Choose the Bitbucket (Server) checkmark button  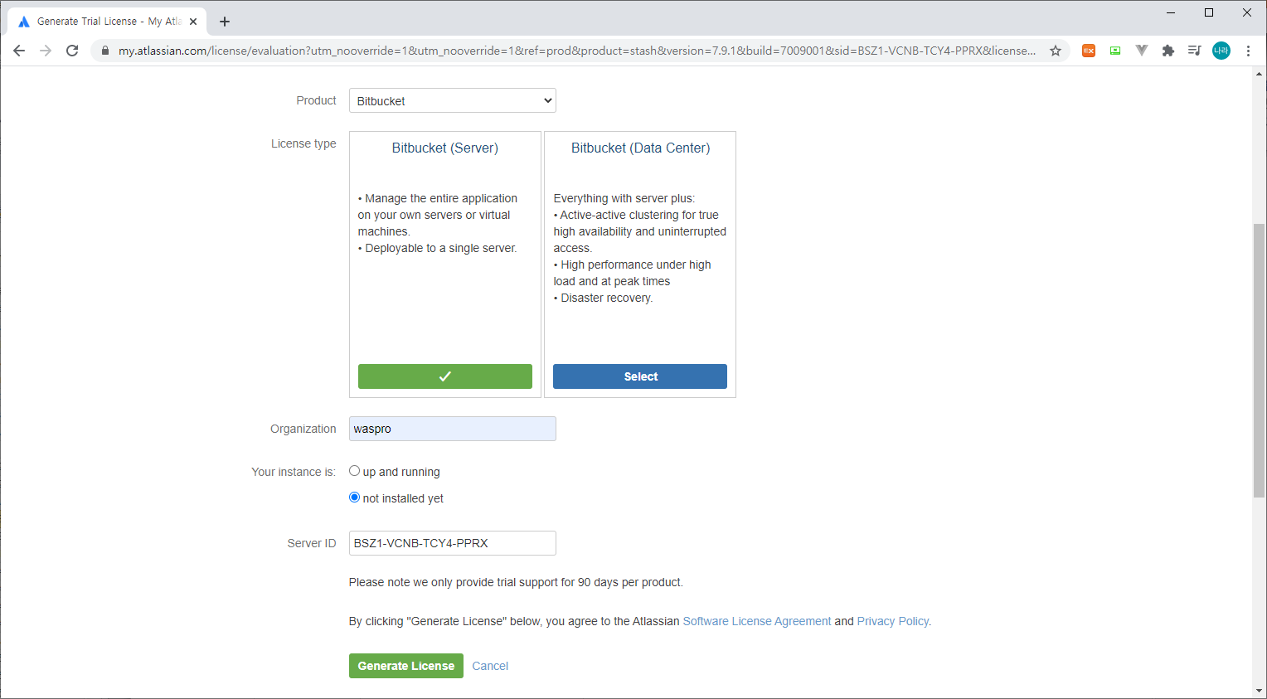(x=445, y=376)
